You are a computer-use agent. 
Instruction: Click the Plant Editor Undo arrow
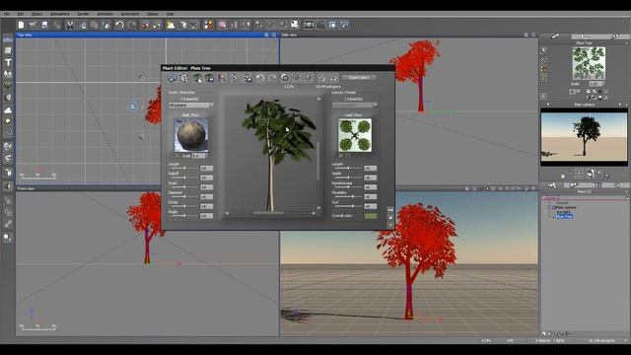click(260, 78)
